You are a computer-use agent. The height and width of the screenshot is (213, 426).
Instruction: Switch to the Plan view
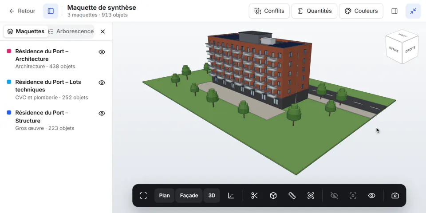[164, 196]
